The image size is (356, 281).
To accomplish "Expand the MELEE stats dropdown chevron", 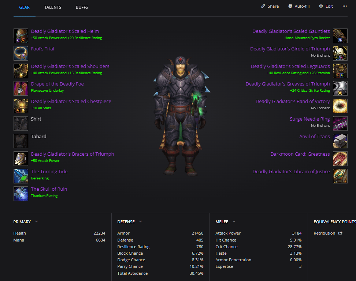I will tap(234, 221).
